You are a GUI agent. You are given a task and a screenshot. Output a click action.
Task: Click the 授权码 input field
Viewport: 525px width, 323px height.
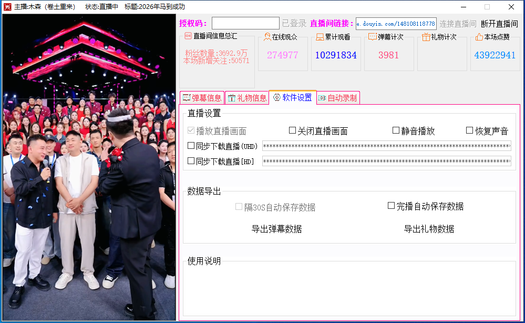tap(245, 23)
